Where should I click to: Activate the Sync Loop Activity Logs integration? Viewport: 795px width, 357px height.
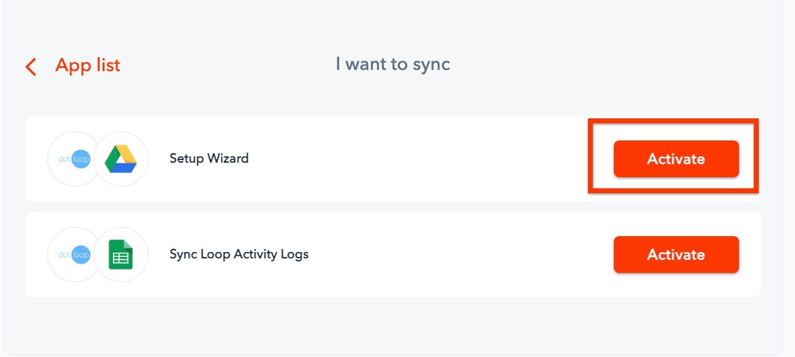675,254
